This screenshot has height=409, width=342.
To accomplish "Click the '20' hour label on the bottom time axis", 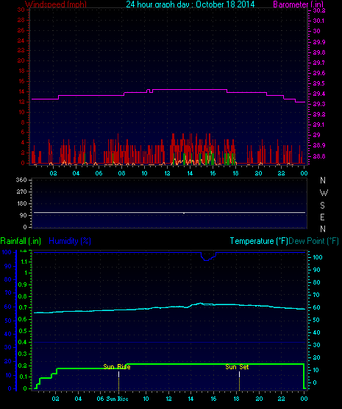I will pos(259,399).
